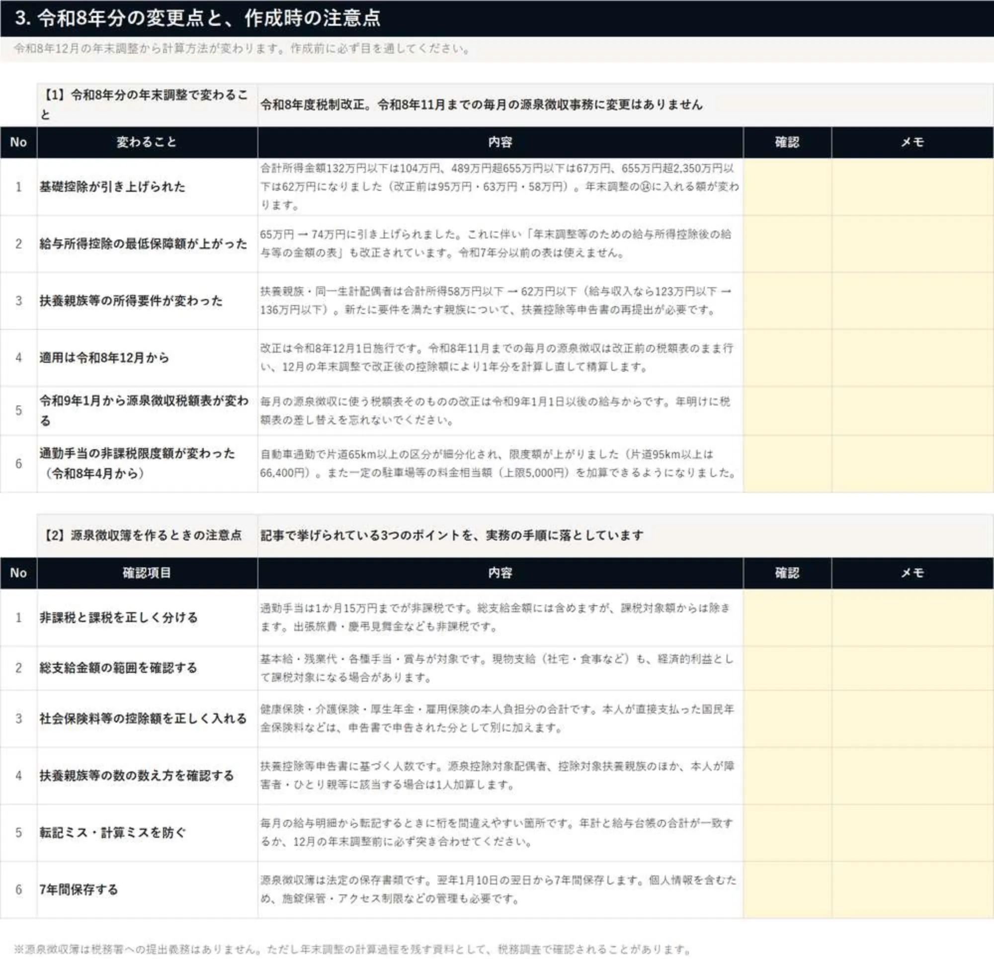
Task: Click the 確認 cell for 適用は令和8年12月から row
Action: (787, 358)
